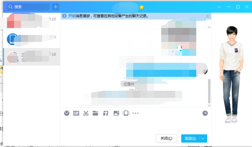Screen dimensions: 252x147
Task: Open the emoji picker
Action: (x=67, y=113)
